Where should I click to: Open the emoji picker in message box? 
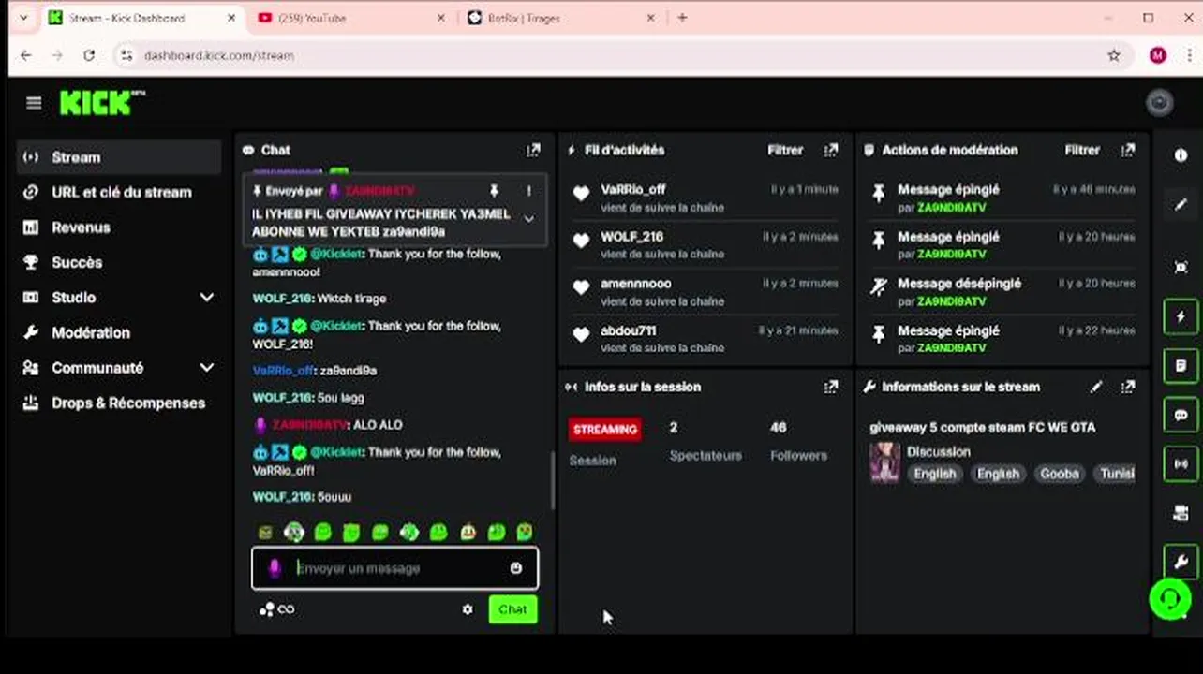516,568
